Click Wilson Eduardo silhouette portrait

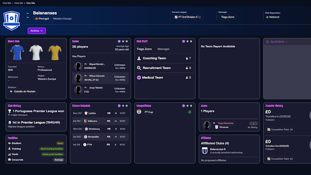[x=78, y=78]
